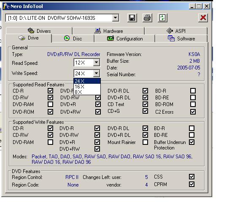240x224 pixels.
Task: Toggle Mount Rainier write checkbox
Action: click(x=145, y=142)
